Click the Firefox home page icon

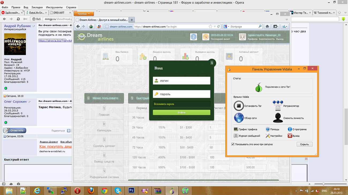[x=267, y=27]
